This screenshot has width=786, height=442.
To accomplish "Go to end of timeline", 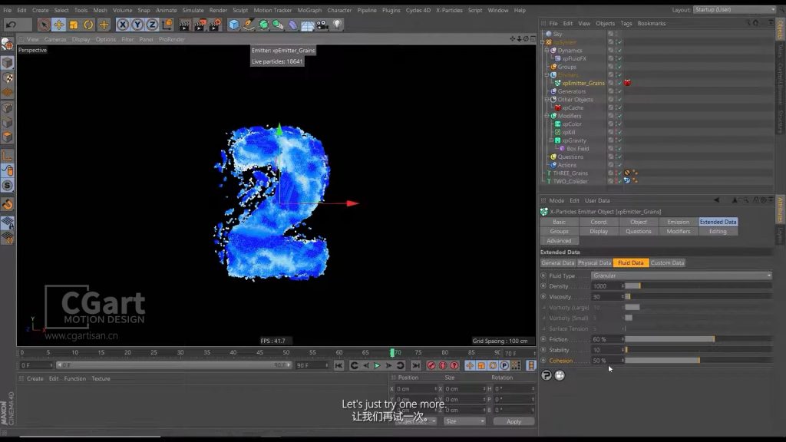I will 416,366.
